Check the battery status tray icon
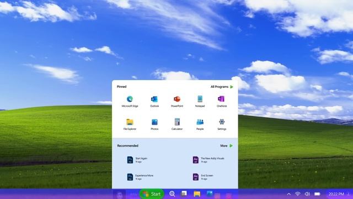This screenshot has height=199, width=353. coord(317,194)
